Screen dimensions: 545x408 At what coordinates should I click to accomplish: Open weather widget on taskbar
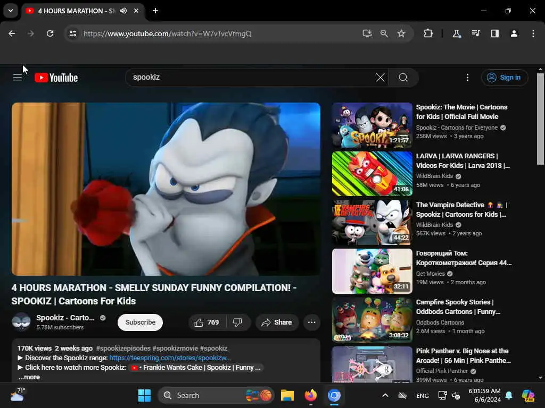pos(18,395)
